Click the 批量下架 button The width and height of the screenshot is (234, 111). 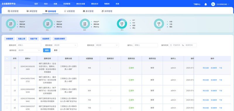click(34, 39)
